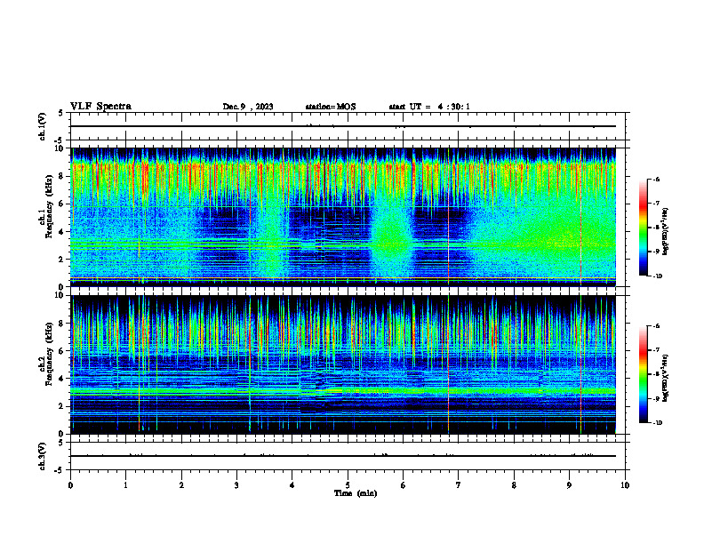Image resolution: width=704 pixels, height=544 pixels.
Task: Click the ch.1 waveform trace at top
Action: click(342, 126)
